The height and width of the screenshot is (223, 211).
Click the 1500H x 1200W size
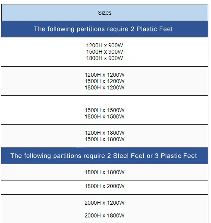105,81
